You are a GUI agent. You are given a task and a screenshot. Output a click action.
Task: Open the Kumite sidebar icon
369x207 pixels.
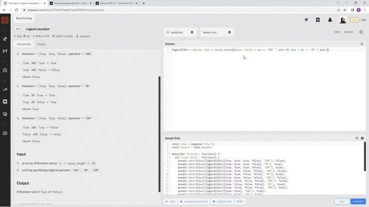coord(5,51)
